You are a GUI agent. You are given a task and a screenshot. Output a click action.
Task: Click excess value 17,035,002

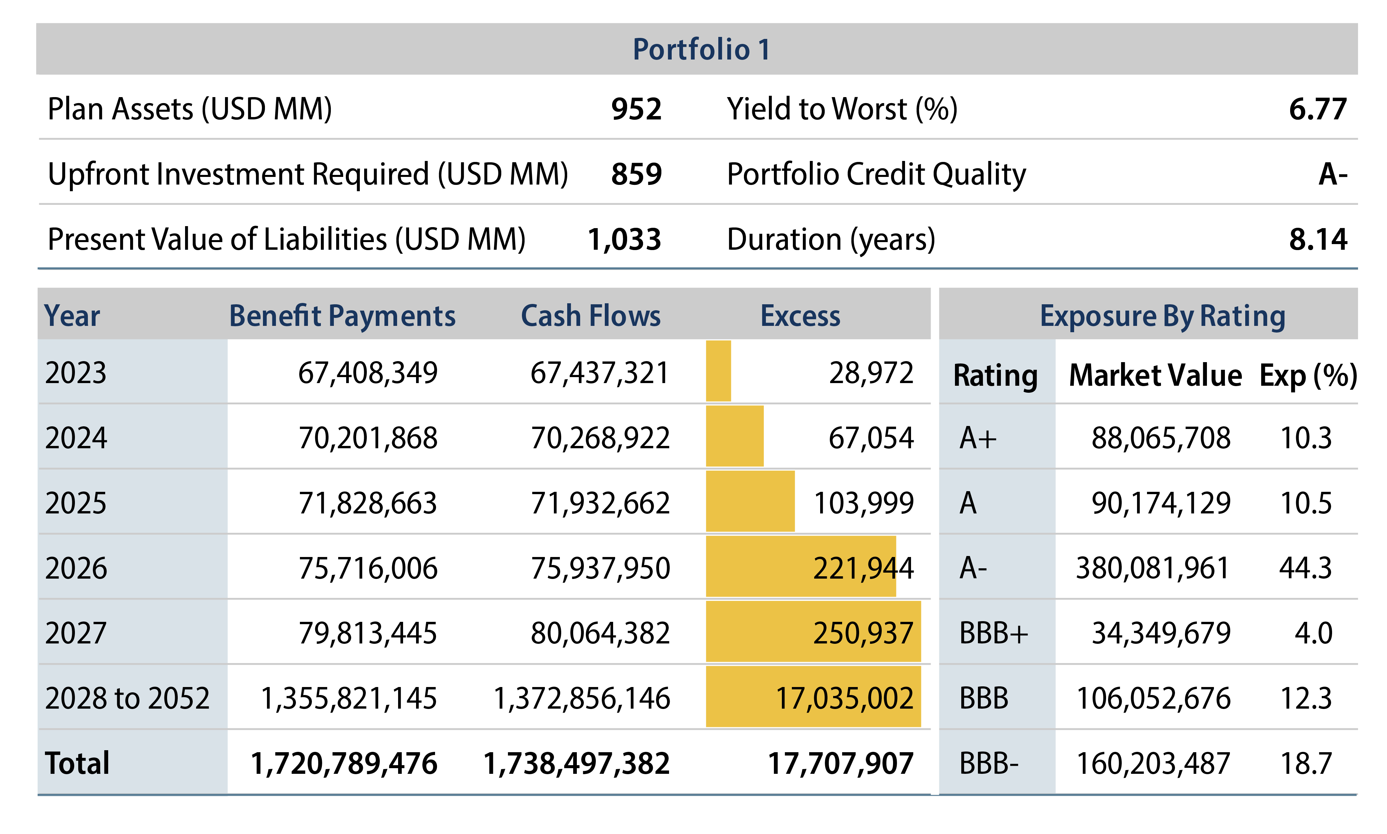click(845, 699)
